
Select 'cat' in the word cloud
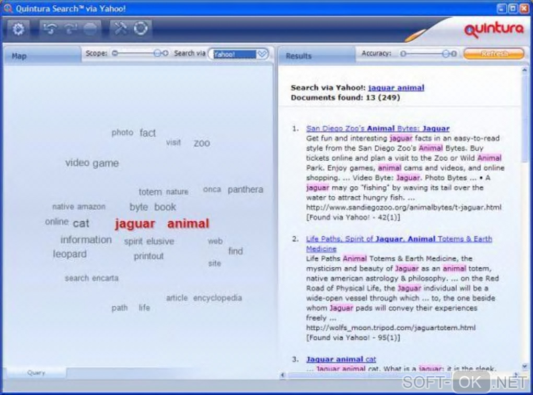(81, 224)
